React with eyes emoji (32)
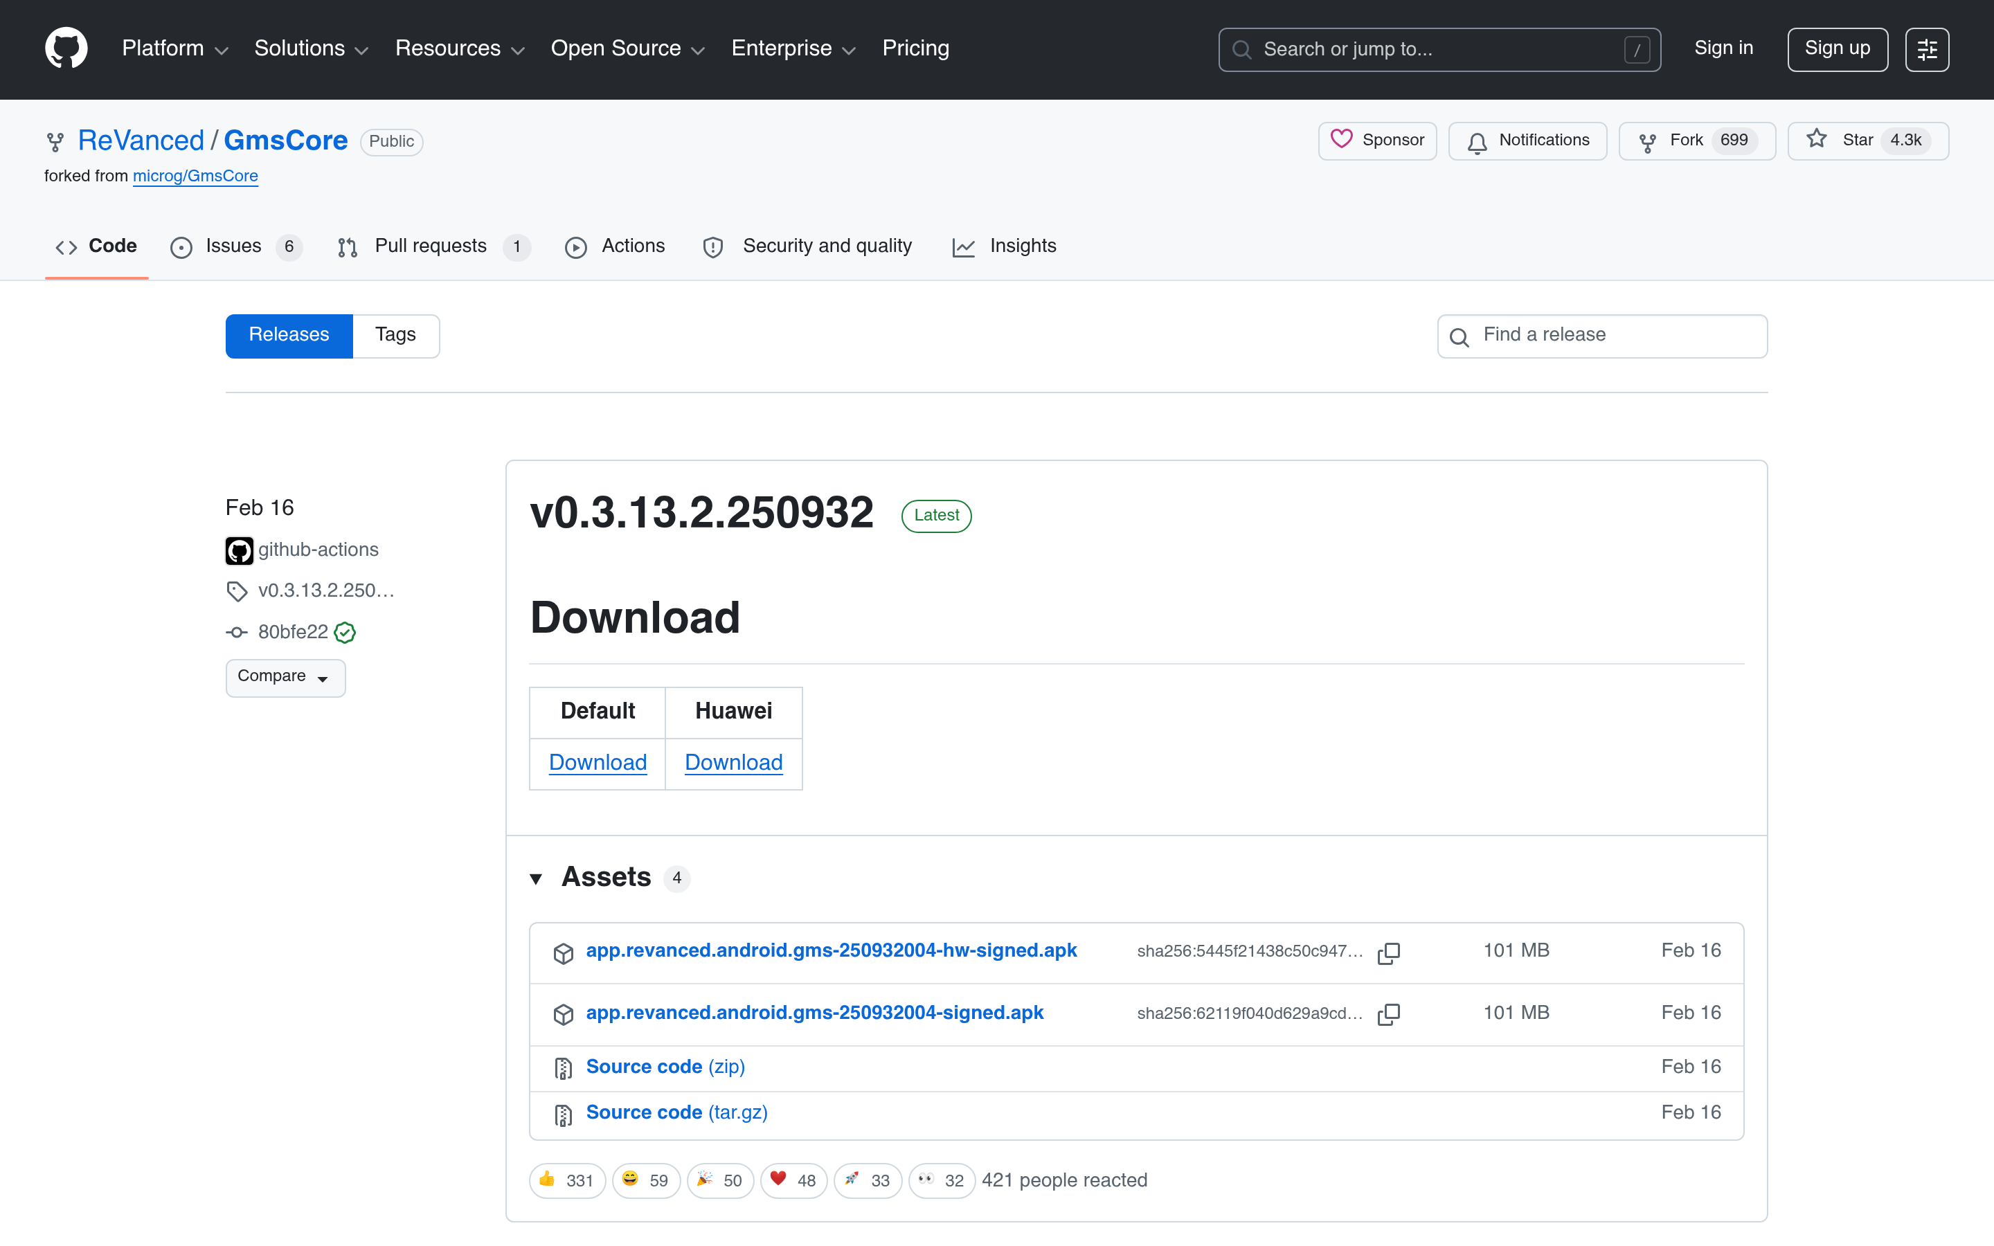 coord(942,1181)
